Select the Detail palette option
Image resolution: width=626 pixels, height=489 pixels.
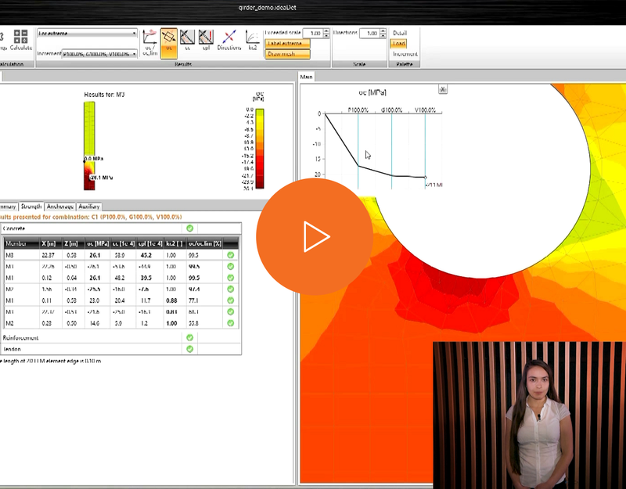(x=400, y=33)
